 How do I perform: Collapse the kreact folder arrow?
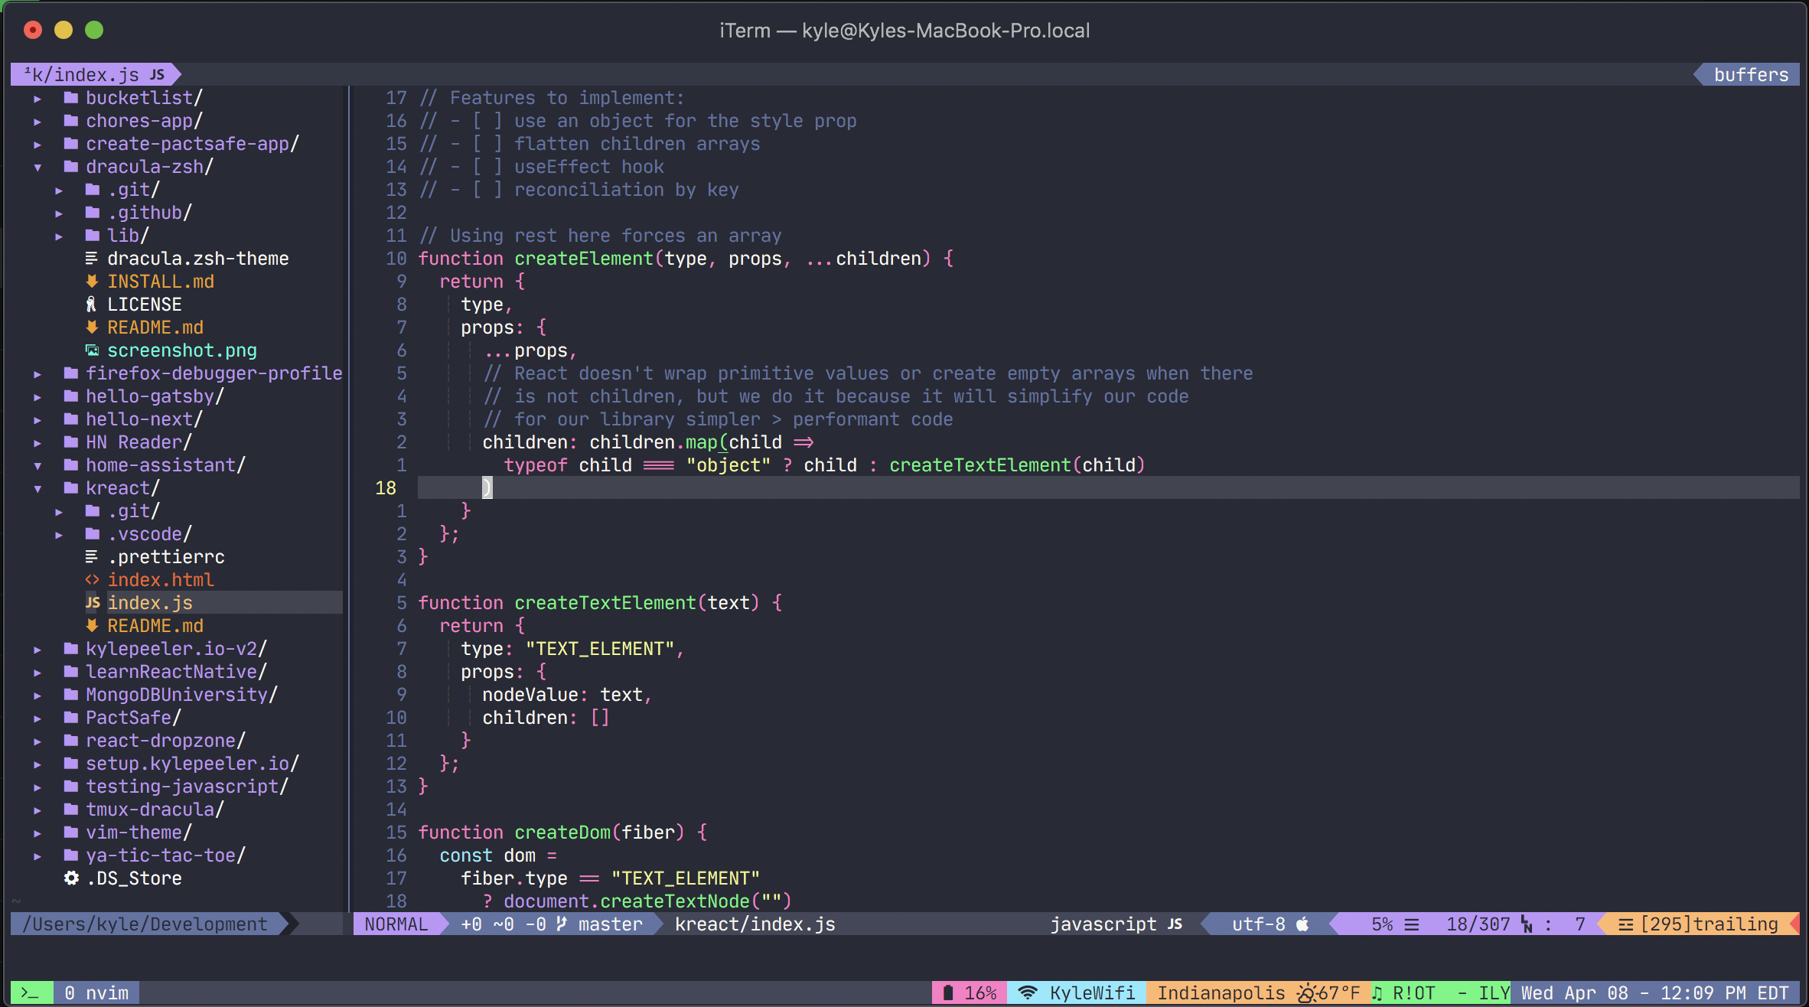click(37, 489)
